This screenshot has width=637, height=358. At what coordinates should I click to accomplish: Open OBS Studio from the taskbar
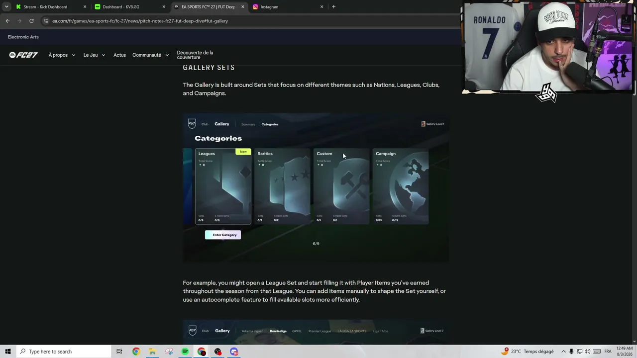[x=218, y=352]
